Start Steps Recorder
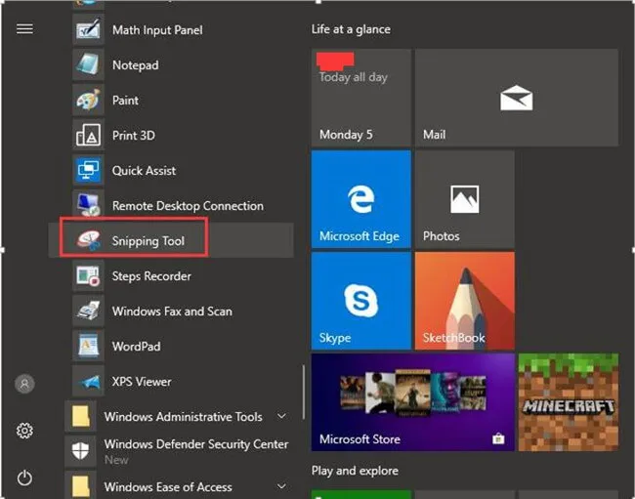Image resolution: width=635 pixels, height=499 pixels. point(151,276)
